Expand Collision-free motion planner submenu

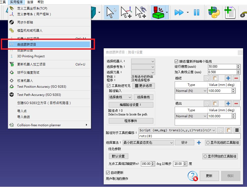click(x=49, y=125)
